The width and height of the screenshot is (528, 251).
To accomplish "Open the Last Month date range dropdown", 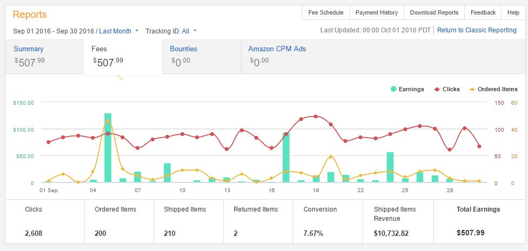I will coord(115,31).
